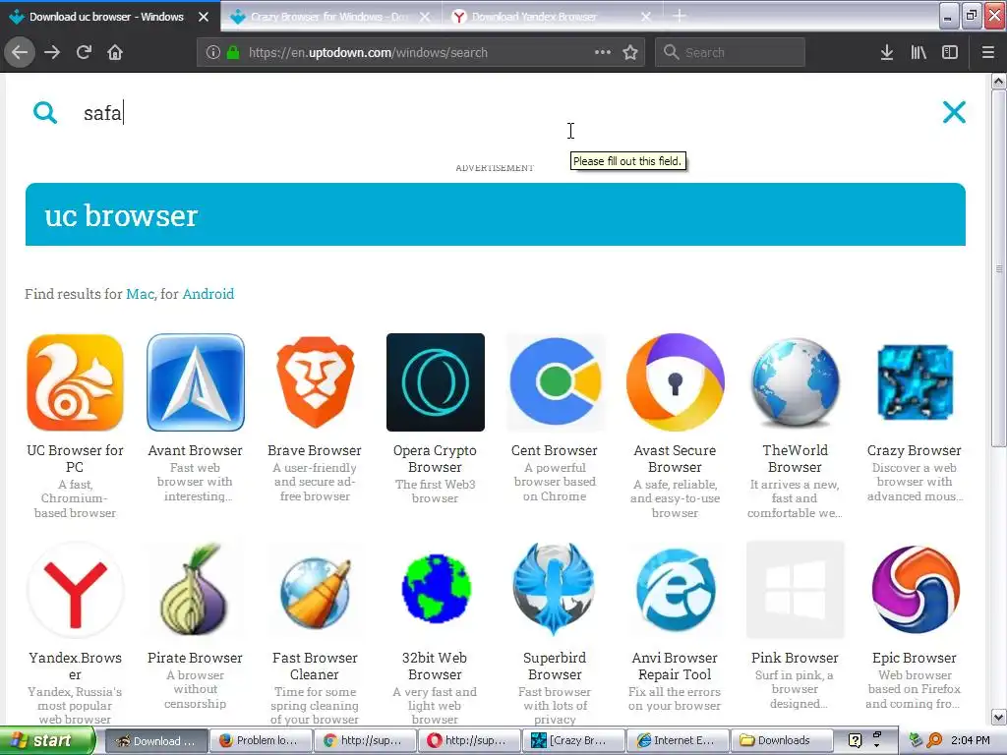This screenshot has height=755, width=1007.
Task: Open the Firefox home page
Action: (x=115, y=52)
